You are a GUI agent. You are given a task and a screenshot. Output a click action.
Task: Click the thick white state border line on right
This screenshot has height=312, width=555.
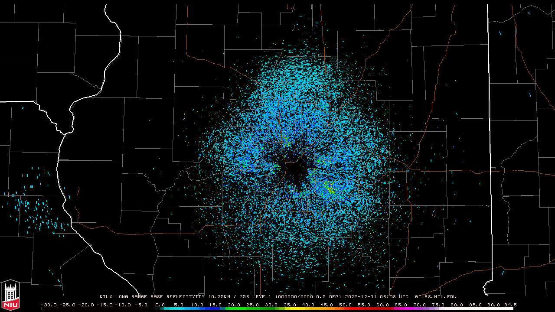coord(490,130)
